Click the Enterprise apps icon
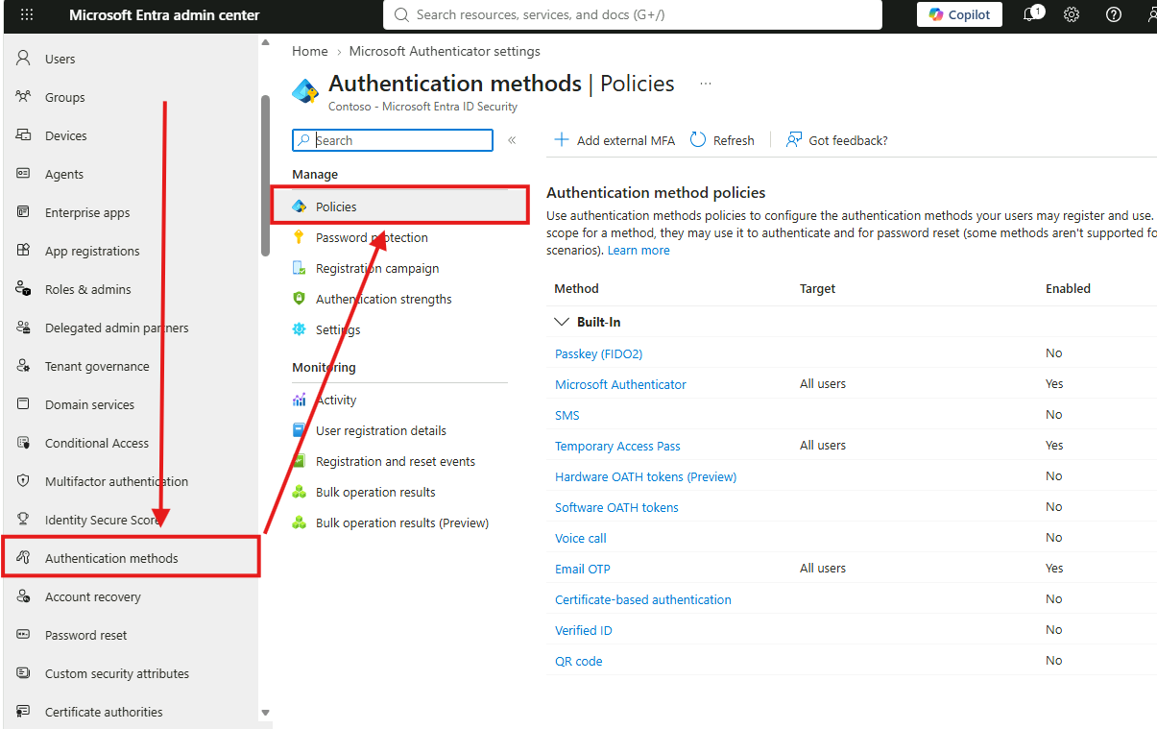 point(24,212)
